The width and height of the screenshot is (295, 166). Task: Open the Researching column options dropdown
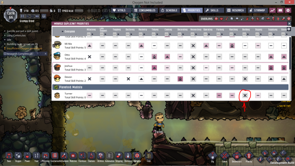point(193,34)
